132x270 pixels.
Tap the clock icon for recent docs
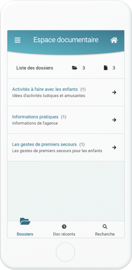tap(64, 226)
